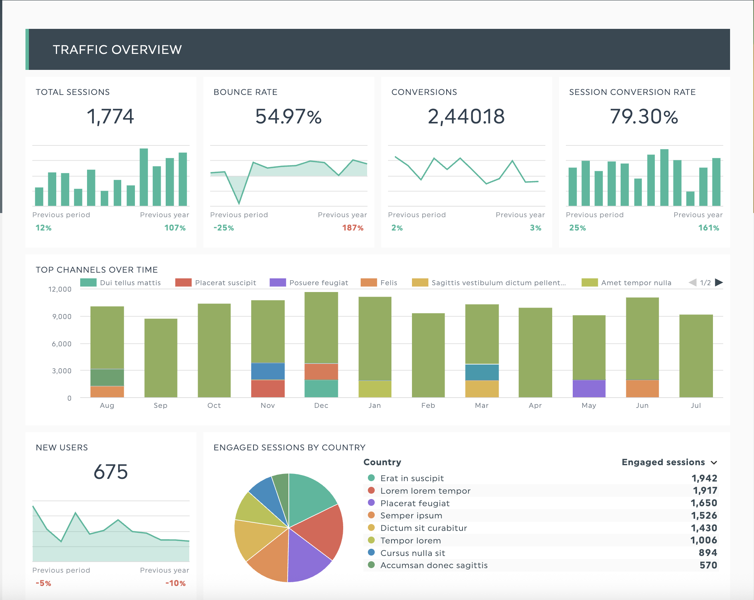Click Felis legend color swatch
This screenshot has width=754, height=600.
tap(369, 283)
